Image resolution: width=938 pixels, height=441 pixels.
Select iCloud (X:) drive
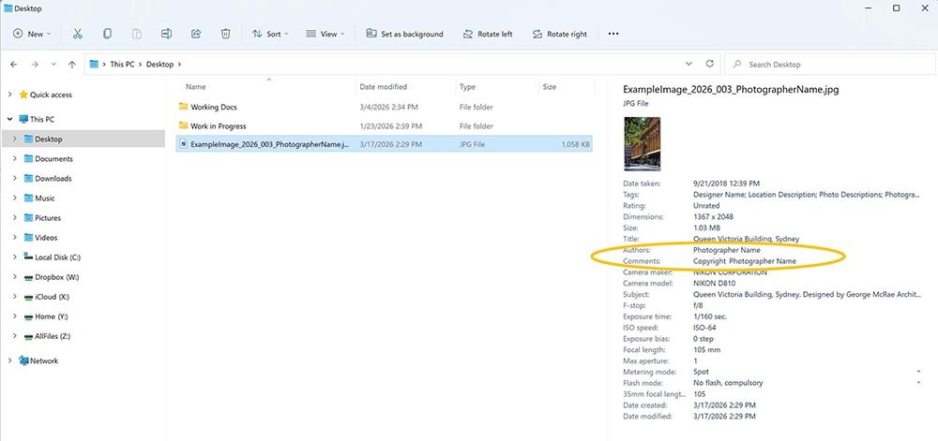point(52,297)
